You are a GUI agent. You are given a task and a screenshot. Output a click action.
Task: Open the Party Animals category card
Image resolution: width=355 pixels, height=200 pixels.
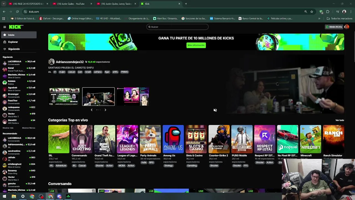150,139
